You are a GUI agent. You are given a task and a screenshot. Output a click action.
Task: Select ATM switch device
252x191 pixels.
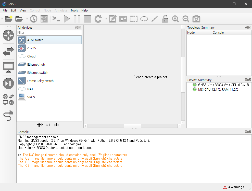pyautogui.click(x=49, y=40)
